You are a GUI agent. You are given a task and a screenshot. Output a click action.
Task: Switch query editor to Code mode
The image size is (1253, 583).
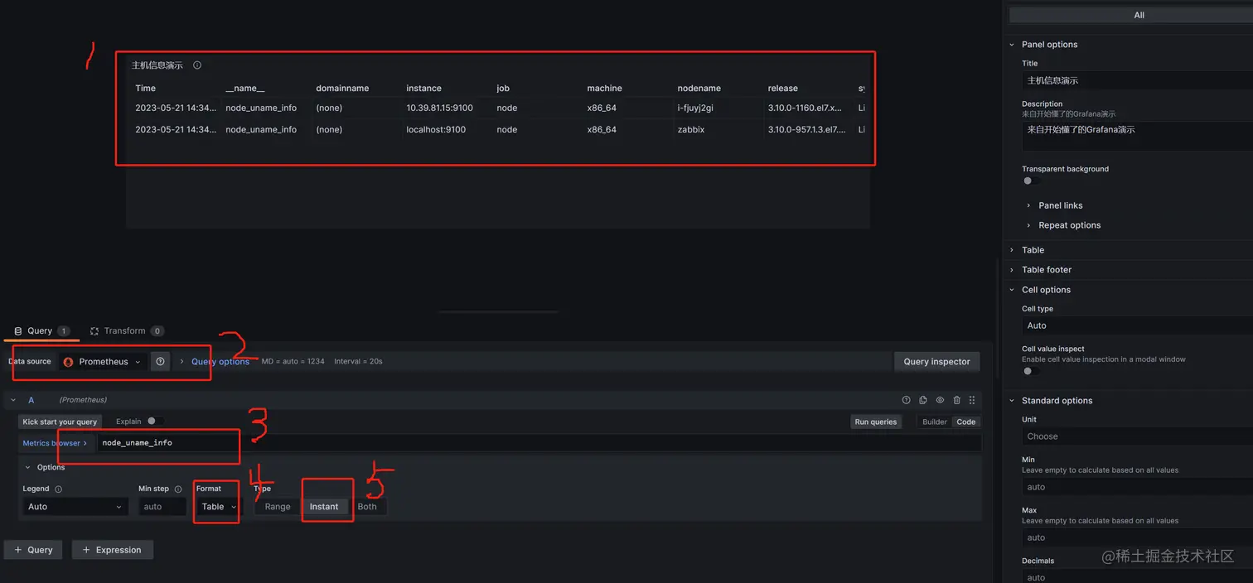[x=966, y=422]
